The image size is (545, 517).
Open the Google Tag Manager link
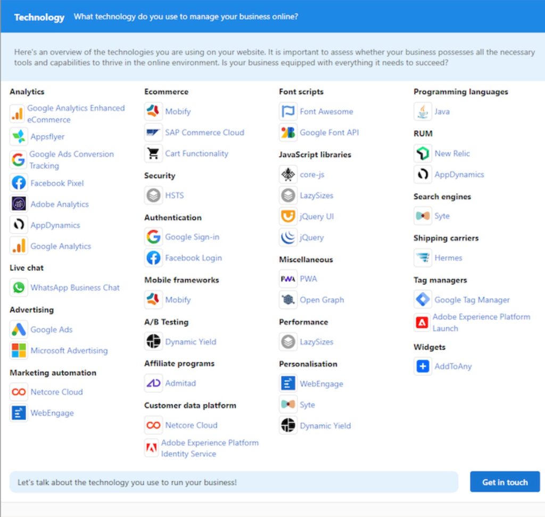point(472,300)
